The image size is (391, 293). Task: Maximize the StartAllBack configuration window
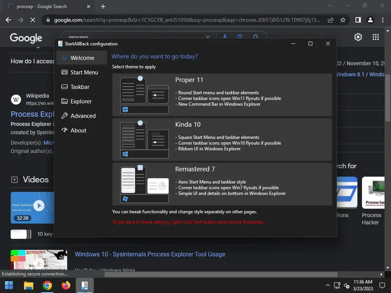310,43
